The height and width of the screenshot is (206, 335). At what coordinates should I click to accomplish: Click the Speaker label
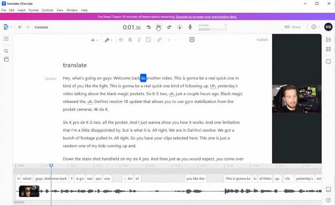51,78
